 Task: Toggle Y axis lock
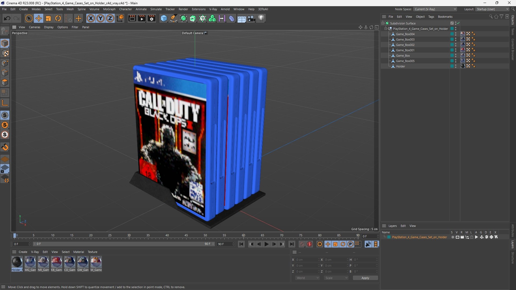(x=101, y=18)
